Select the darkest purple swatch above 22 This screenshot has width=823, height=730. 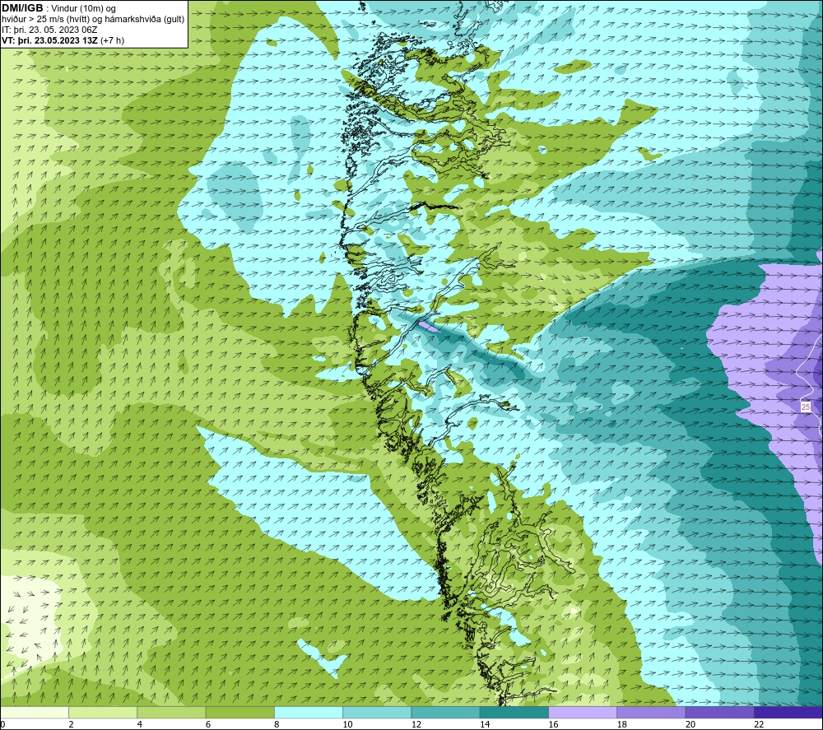coord(788,712)
